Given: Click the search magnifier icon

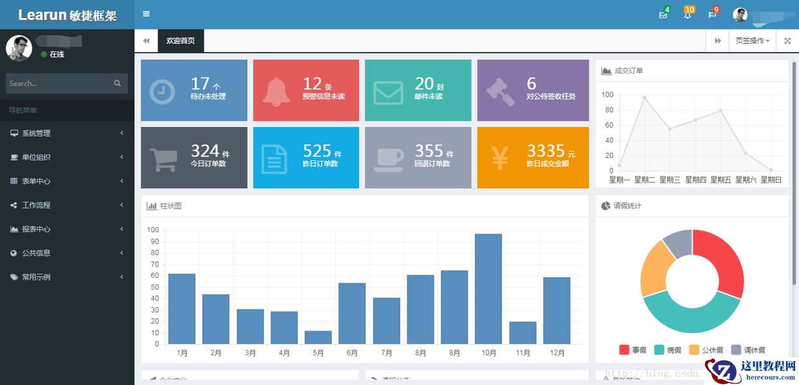Looking at the screenshot, I should tap(117, 83).
